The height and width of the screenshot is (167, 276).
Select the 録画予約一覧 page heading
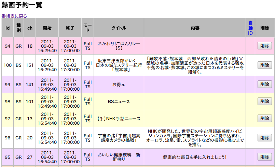(x=22, y=5)
